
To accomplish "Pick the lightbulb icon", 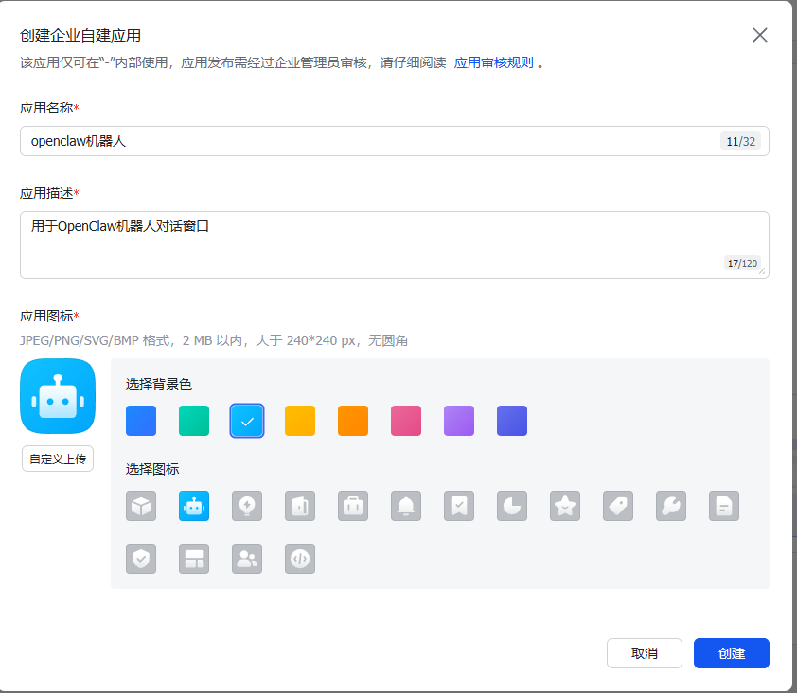I will tap(247, 506).
